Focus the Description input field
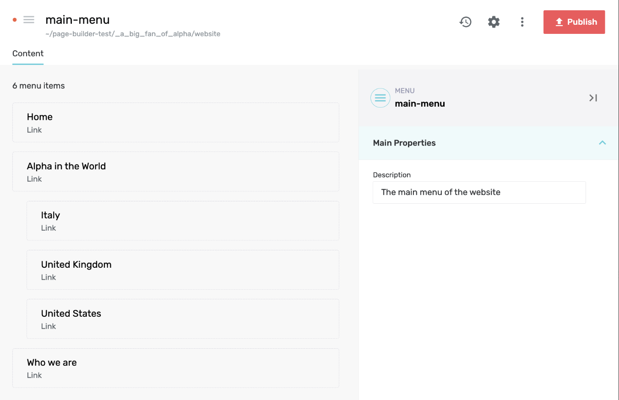The width and height of the screenshot is (619, 400). (x=479, y=192)
